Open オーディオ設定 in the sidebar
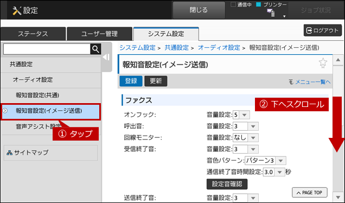This screenshot has height=203, width=345. point(51,80)
